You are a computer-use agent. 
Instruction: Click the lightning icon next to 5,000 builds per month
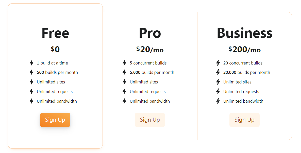[x=124, y=72]
